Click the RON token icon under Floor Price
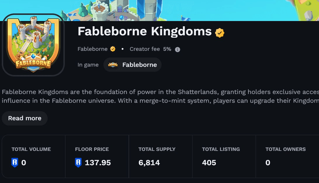 pos(78,163)
